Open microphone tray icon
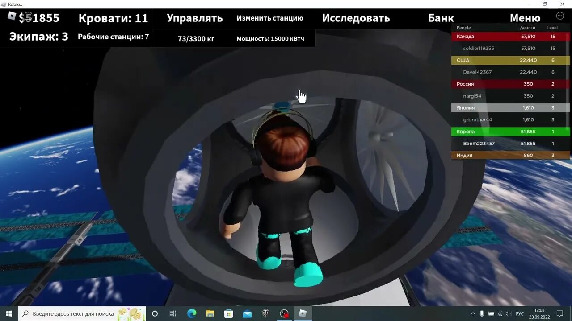The width and height of the screenshot is (572, 321). coord(482,313)
